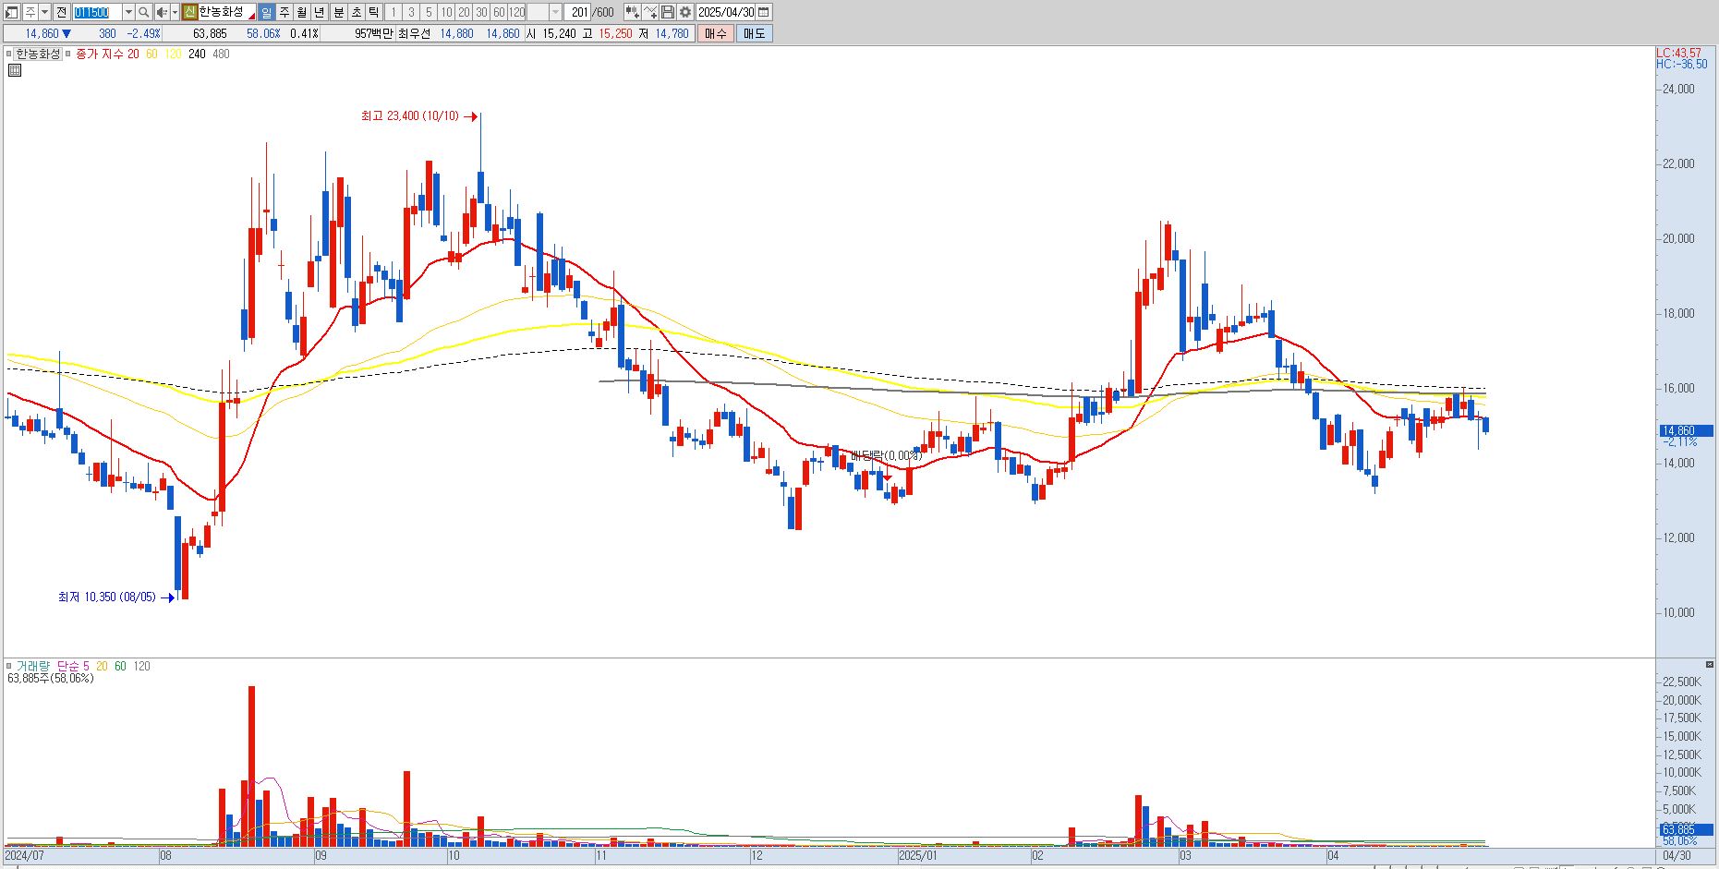Click the date field 2025/04/30
The width and height of the screenshot is (1719, 869).
pyautogui.click(x=726, y=12)
